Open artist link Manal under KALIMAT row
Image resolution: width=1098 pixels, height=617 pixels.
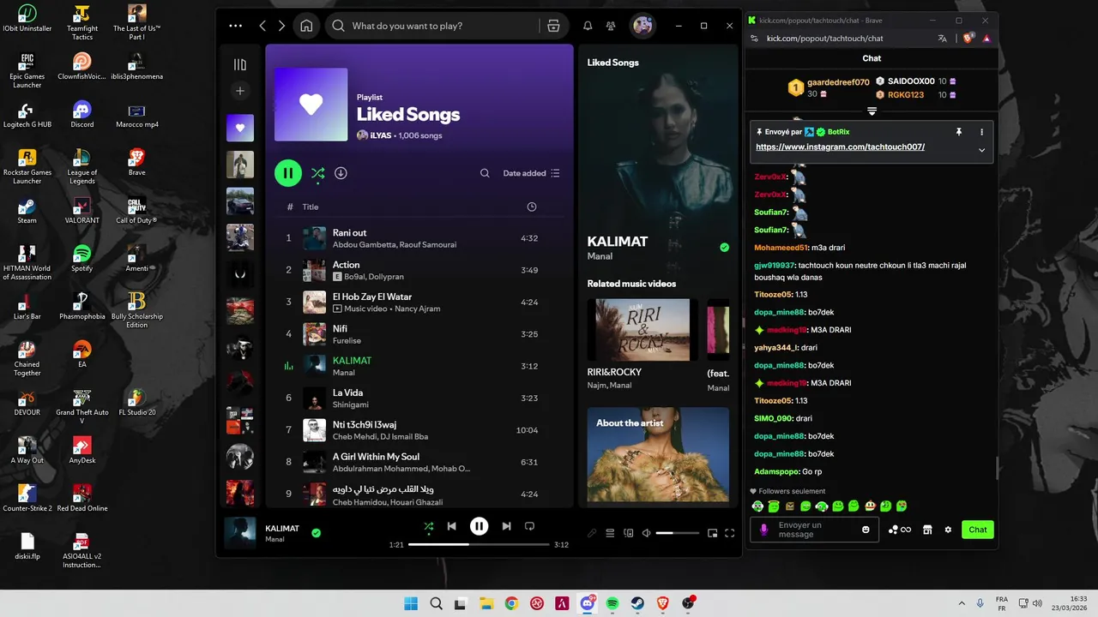point(343,373)
